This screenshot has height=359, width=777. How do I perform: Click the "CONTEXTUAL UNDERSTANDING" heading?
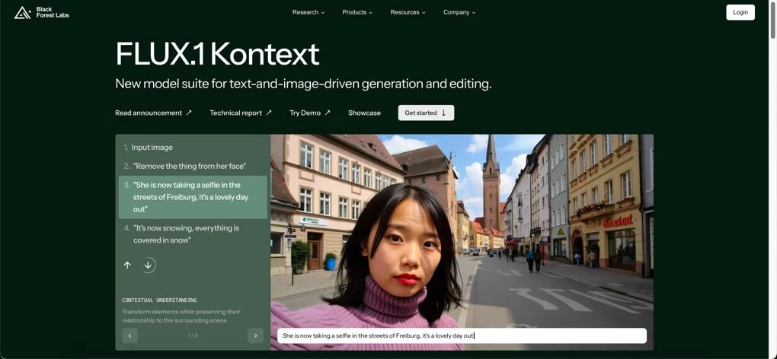pos(159,300)
